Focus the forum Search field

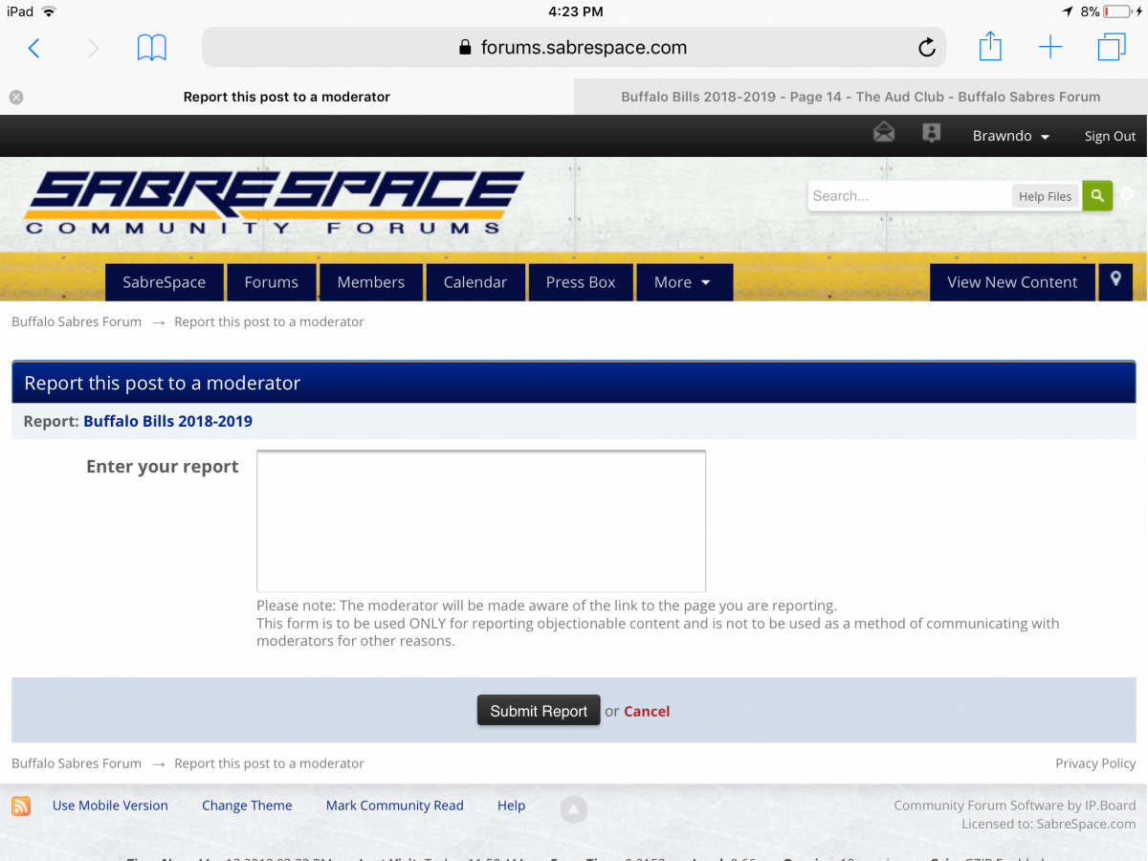(909, 196)
